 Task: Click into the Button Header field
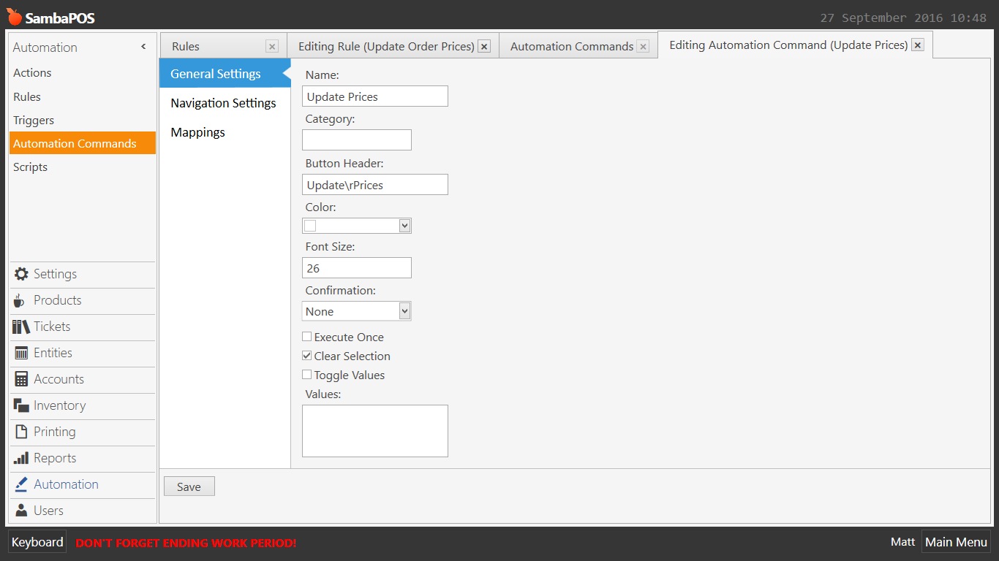pyautogui.click(x=374, y=185)
